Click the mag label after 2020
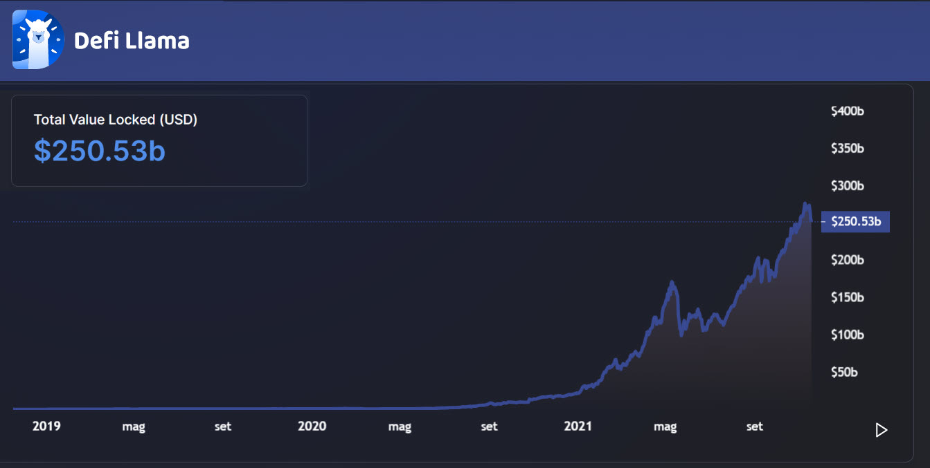The width and height of the screenshot is (930, 468). point(400,427)
